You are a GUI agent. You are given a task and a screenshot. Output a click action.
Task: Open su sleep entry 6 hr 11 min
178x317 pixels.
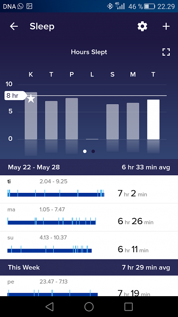89,245
